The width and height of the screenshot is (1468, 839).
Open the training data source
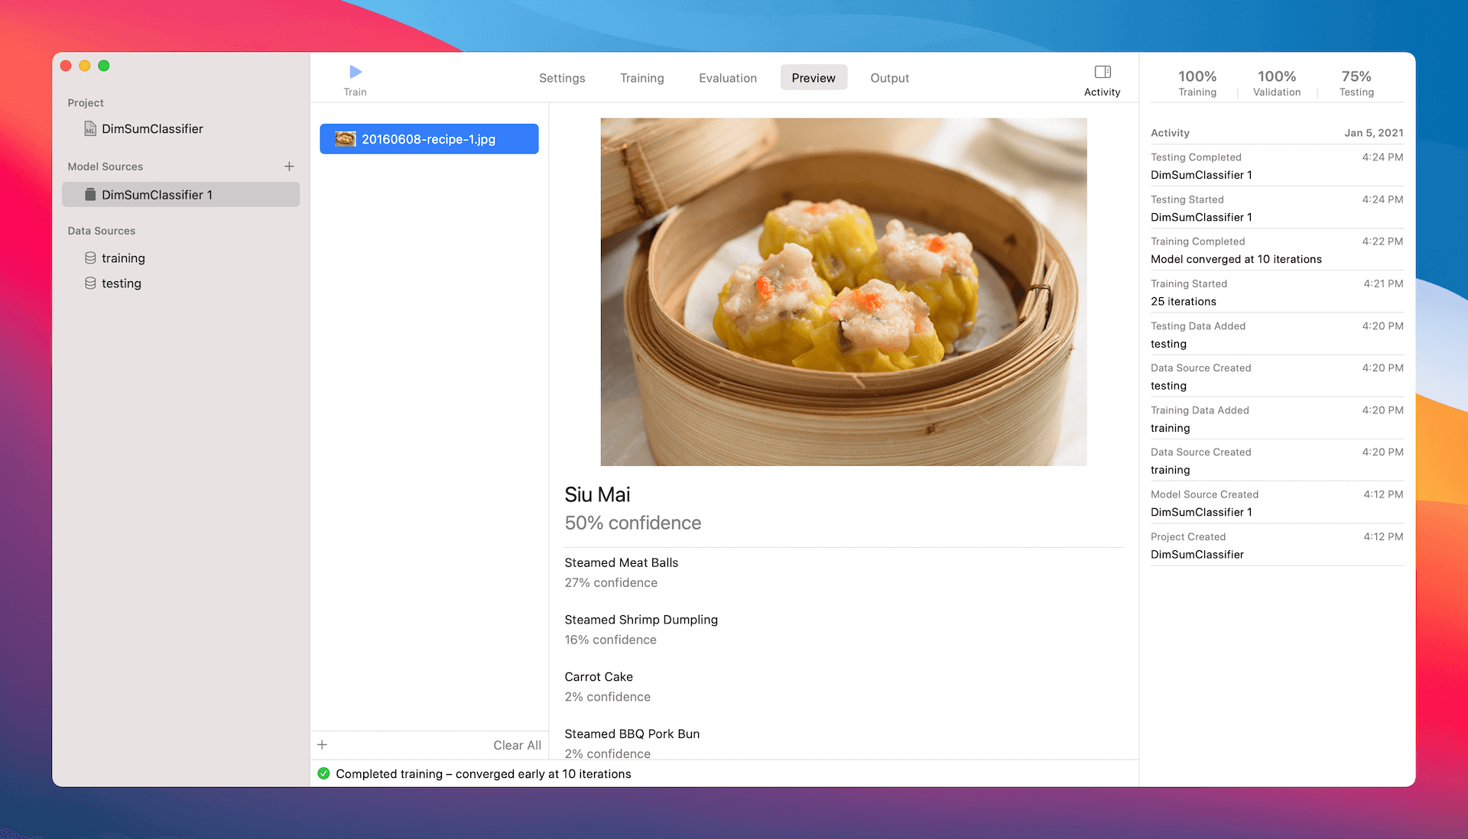[x=122, y=258]
